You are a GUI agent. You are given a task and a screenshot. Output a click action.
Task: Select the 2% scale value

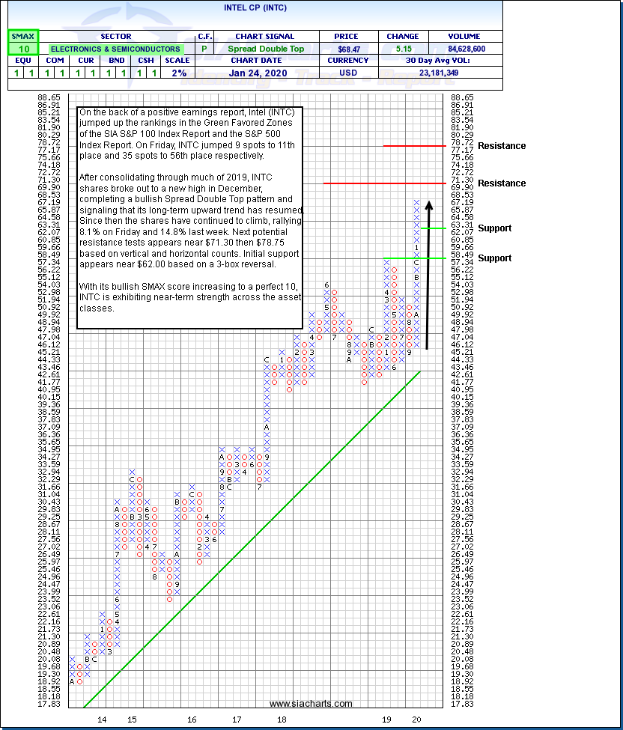[177, 73]
